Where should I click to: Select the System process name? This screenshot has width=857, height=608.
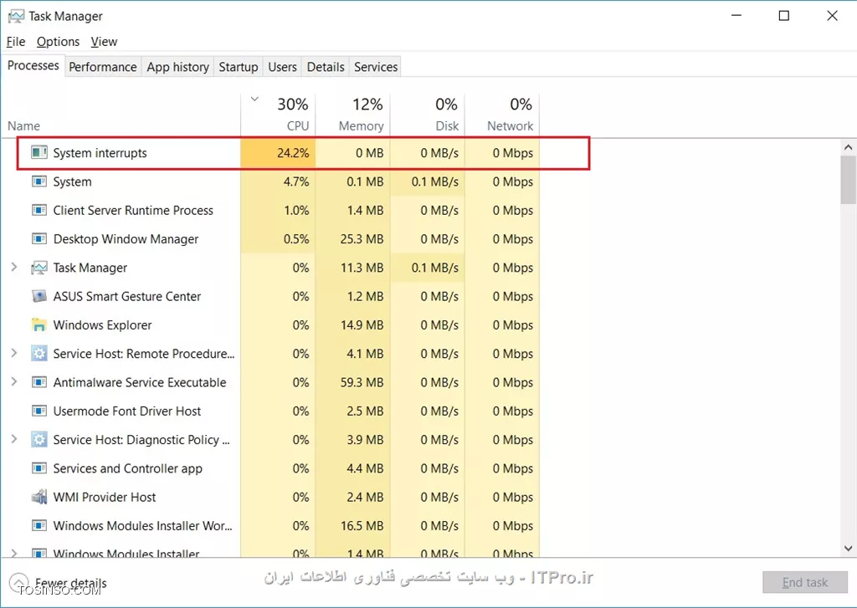click(x=72, y=181)
